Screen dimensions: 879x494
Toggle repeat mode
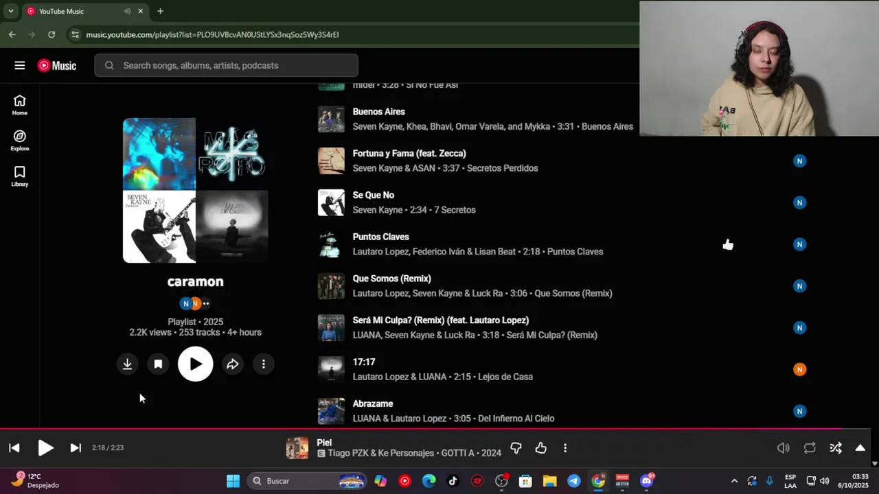click(x=810, y=448)
